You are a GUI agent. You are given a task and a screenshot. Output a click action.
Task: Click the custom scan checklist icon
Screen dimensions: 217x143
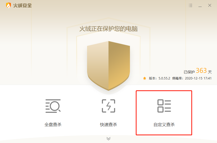pyautogui.click(x=164, y=106)
